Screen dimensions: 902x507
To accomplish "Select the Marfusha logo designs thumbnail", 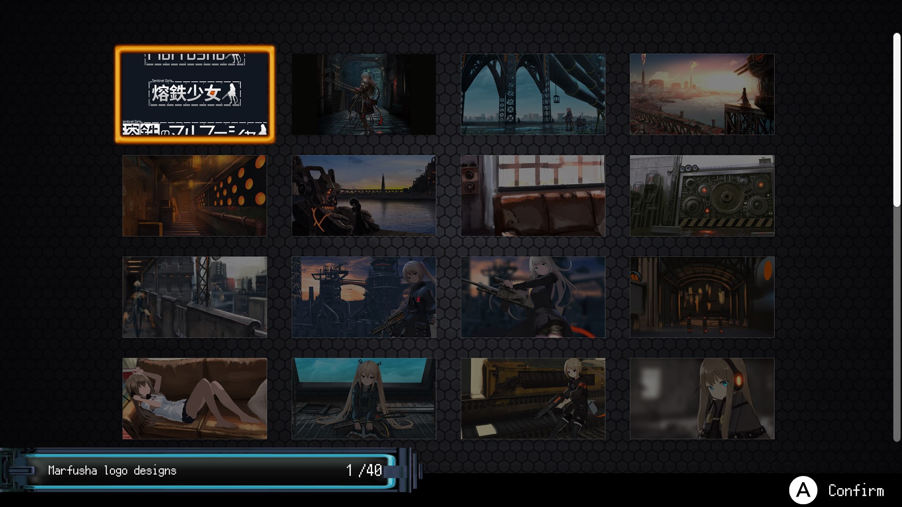I will coord(194,94).
